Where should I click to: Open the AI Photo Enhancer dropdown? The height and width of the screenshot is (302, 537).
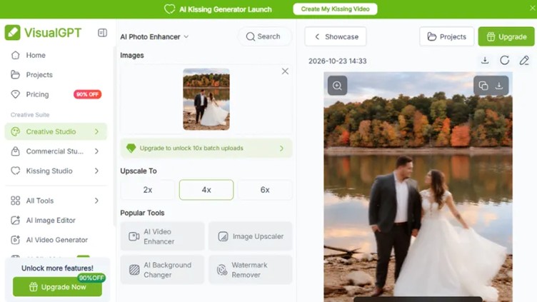pos(154,36)
